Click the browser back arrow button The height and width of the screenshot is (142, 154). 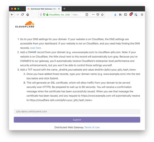coord(12,15)
